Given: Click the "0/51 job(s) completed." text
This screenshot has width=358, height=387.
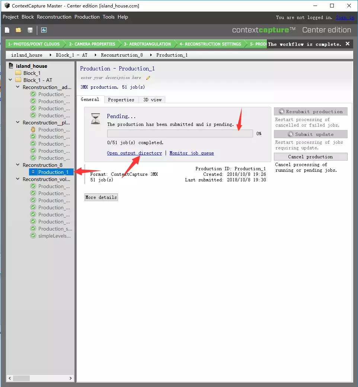Looking at the screenshot, I should [x=135, y=143].
